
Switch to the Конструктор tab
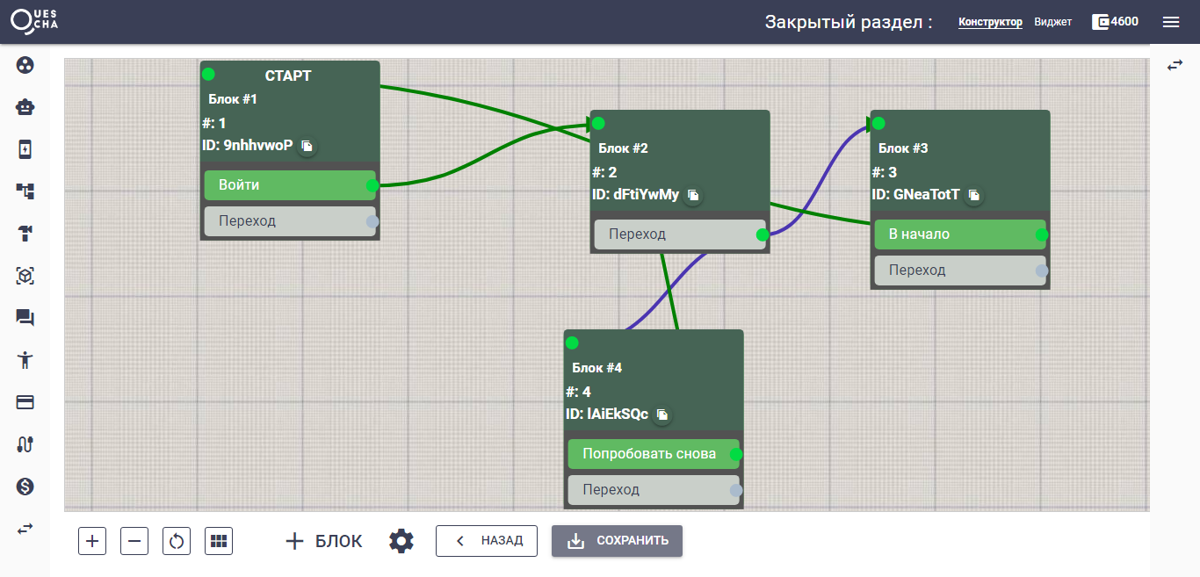pos(990,22)
